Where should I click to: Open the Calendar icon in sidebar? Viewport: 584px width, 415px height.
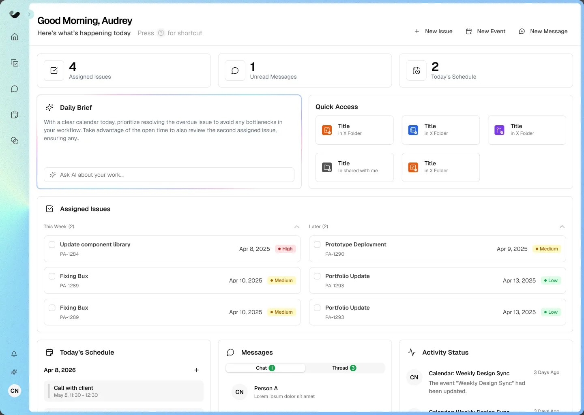click(15, 115)
